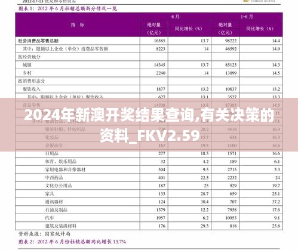Select the '日用品' row label

[x=52, y=153]
